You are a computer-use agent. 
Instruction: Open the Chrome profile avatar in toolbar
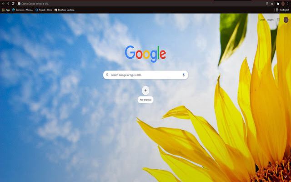point(283,4)
